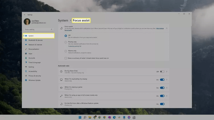Open taskbar Search
The width and height of the screenshot is (214, 120).
click(x=85, y=117)
